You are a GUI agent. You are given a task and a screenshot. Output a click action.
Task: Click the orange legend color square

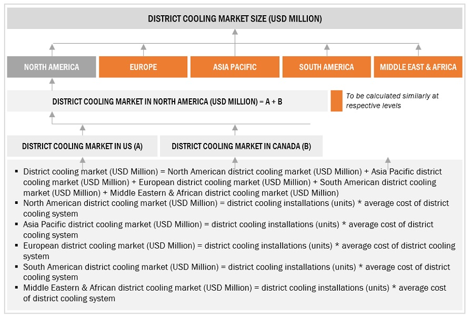coord(336,101)
